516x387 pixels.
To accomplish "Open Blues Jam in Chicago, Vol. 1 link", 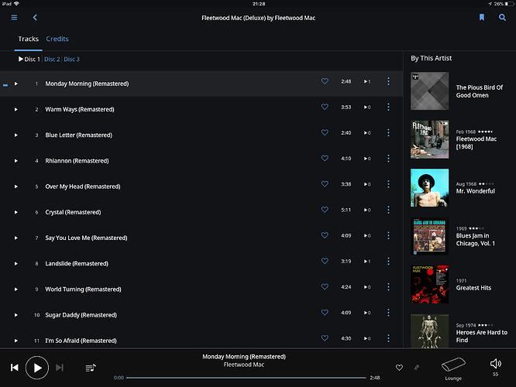I will tap(476, 240).
